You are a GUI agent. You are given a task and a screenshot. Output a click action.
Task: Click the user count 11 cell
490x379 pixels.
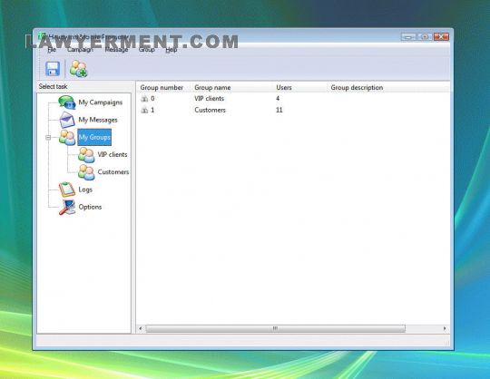[x=279, y=111]
